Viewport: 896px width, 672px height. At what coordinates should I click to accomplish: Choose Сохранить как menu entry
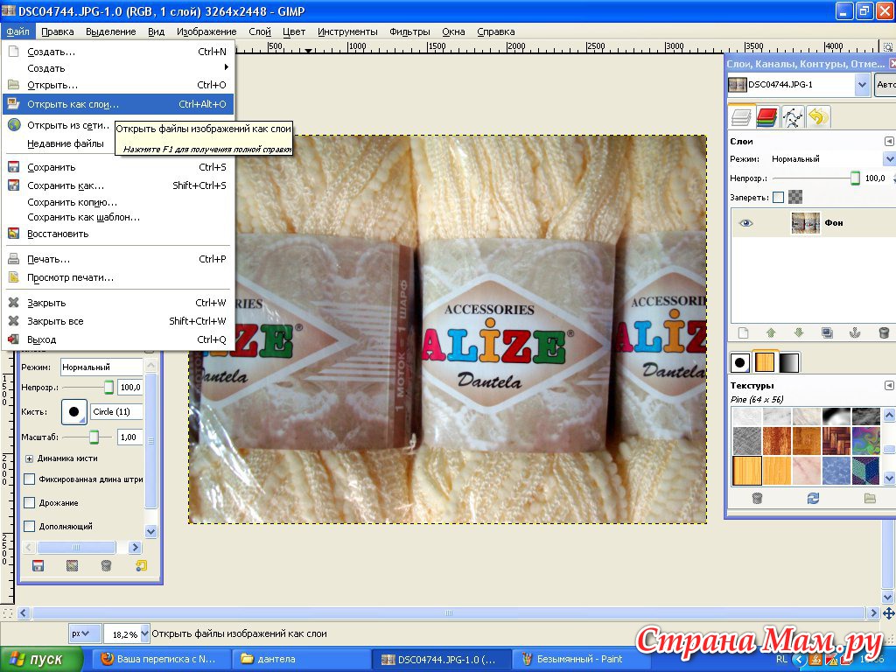[x=118, y=185]
